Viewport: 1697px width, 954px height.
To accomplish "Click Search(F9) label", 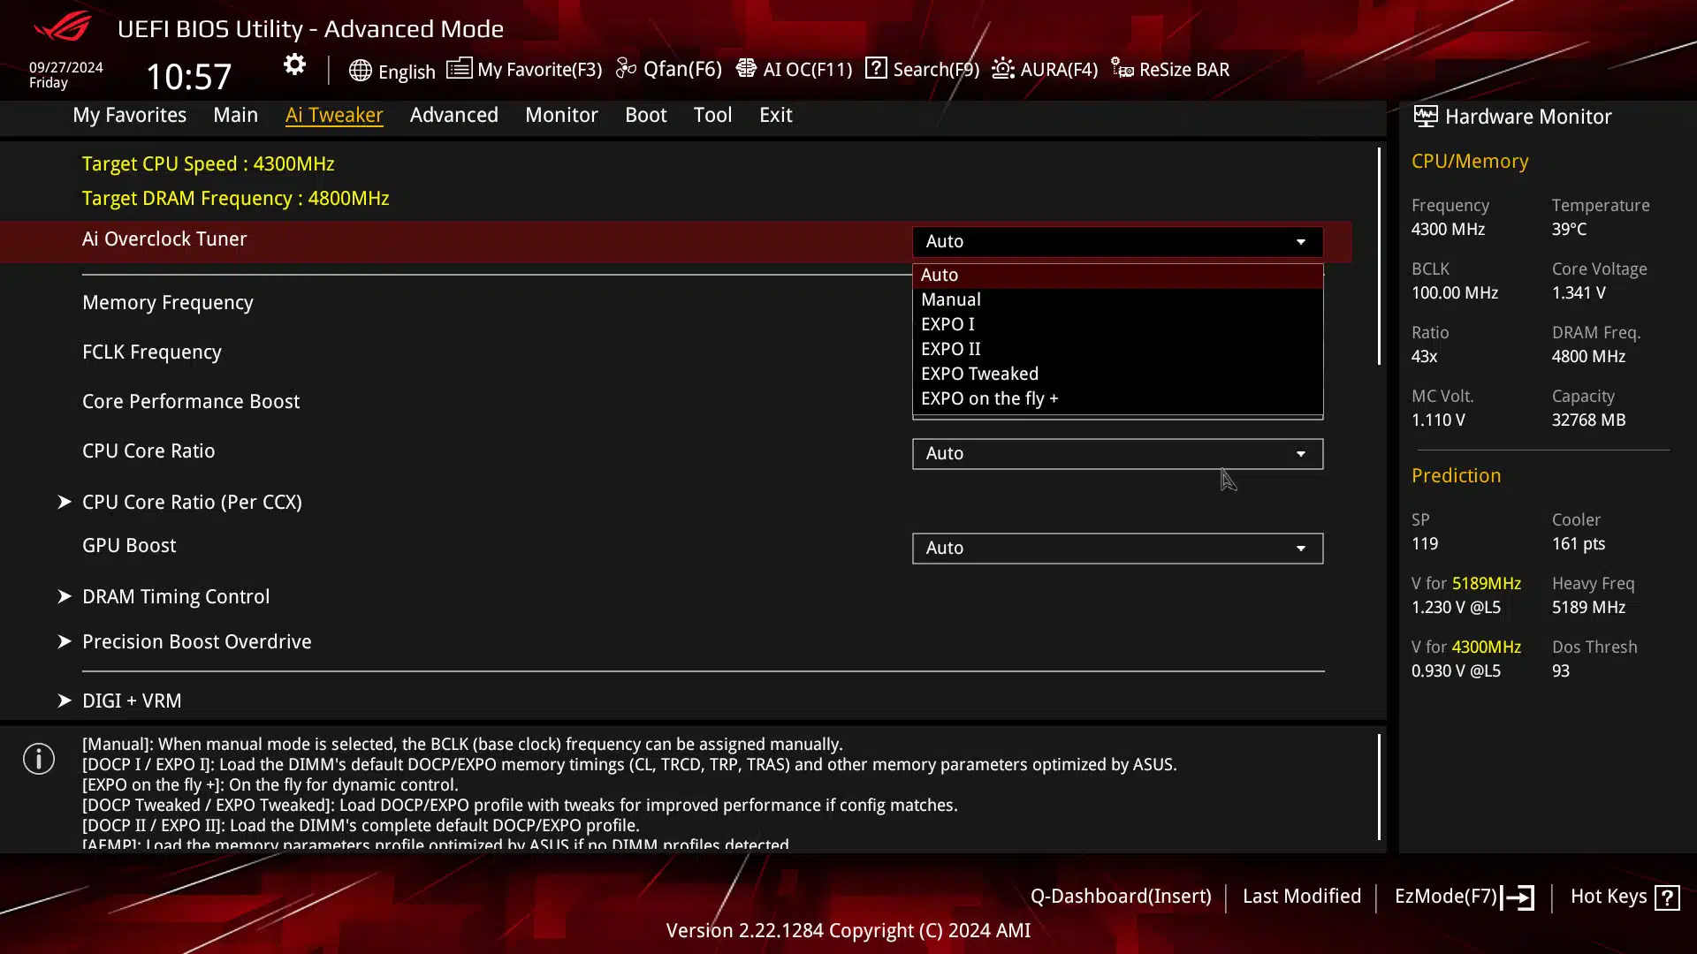I will (936, 69).
